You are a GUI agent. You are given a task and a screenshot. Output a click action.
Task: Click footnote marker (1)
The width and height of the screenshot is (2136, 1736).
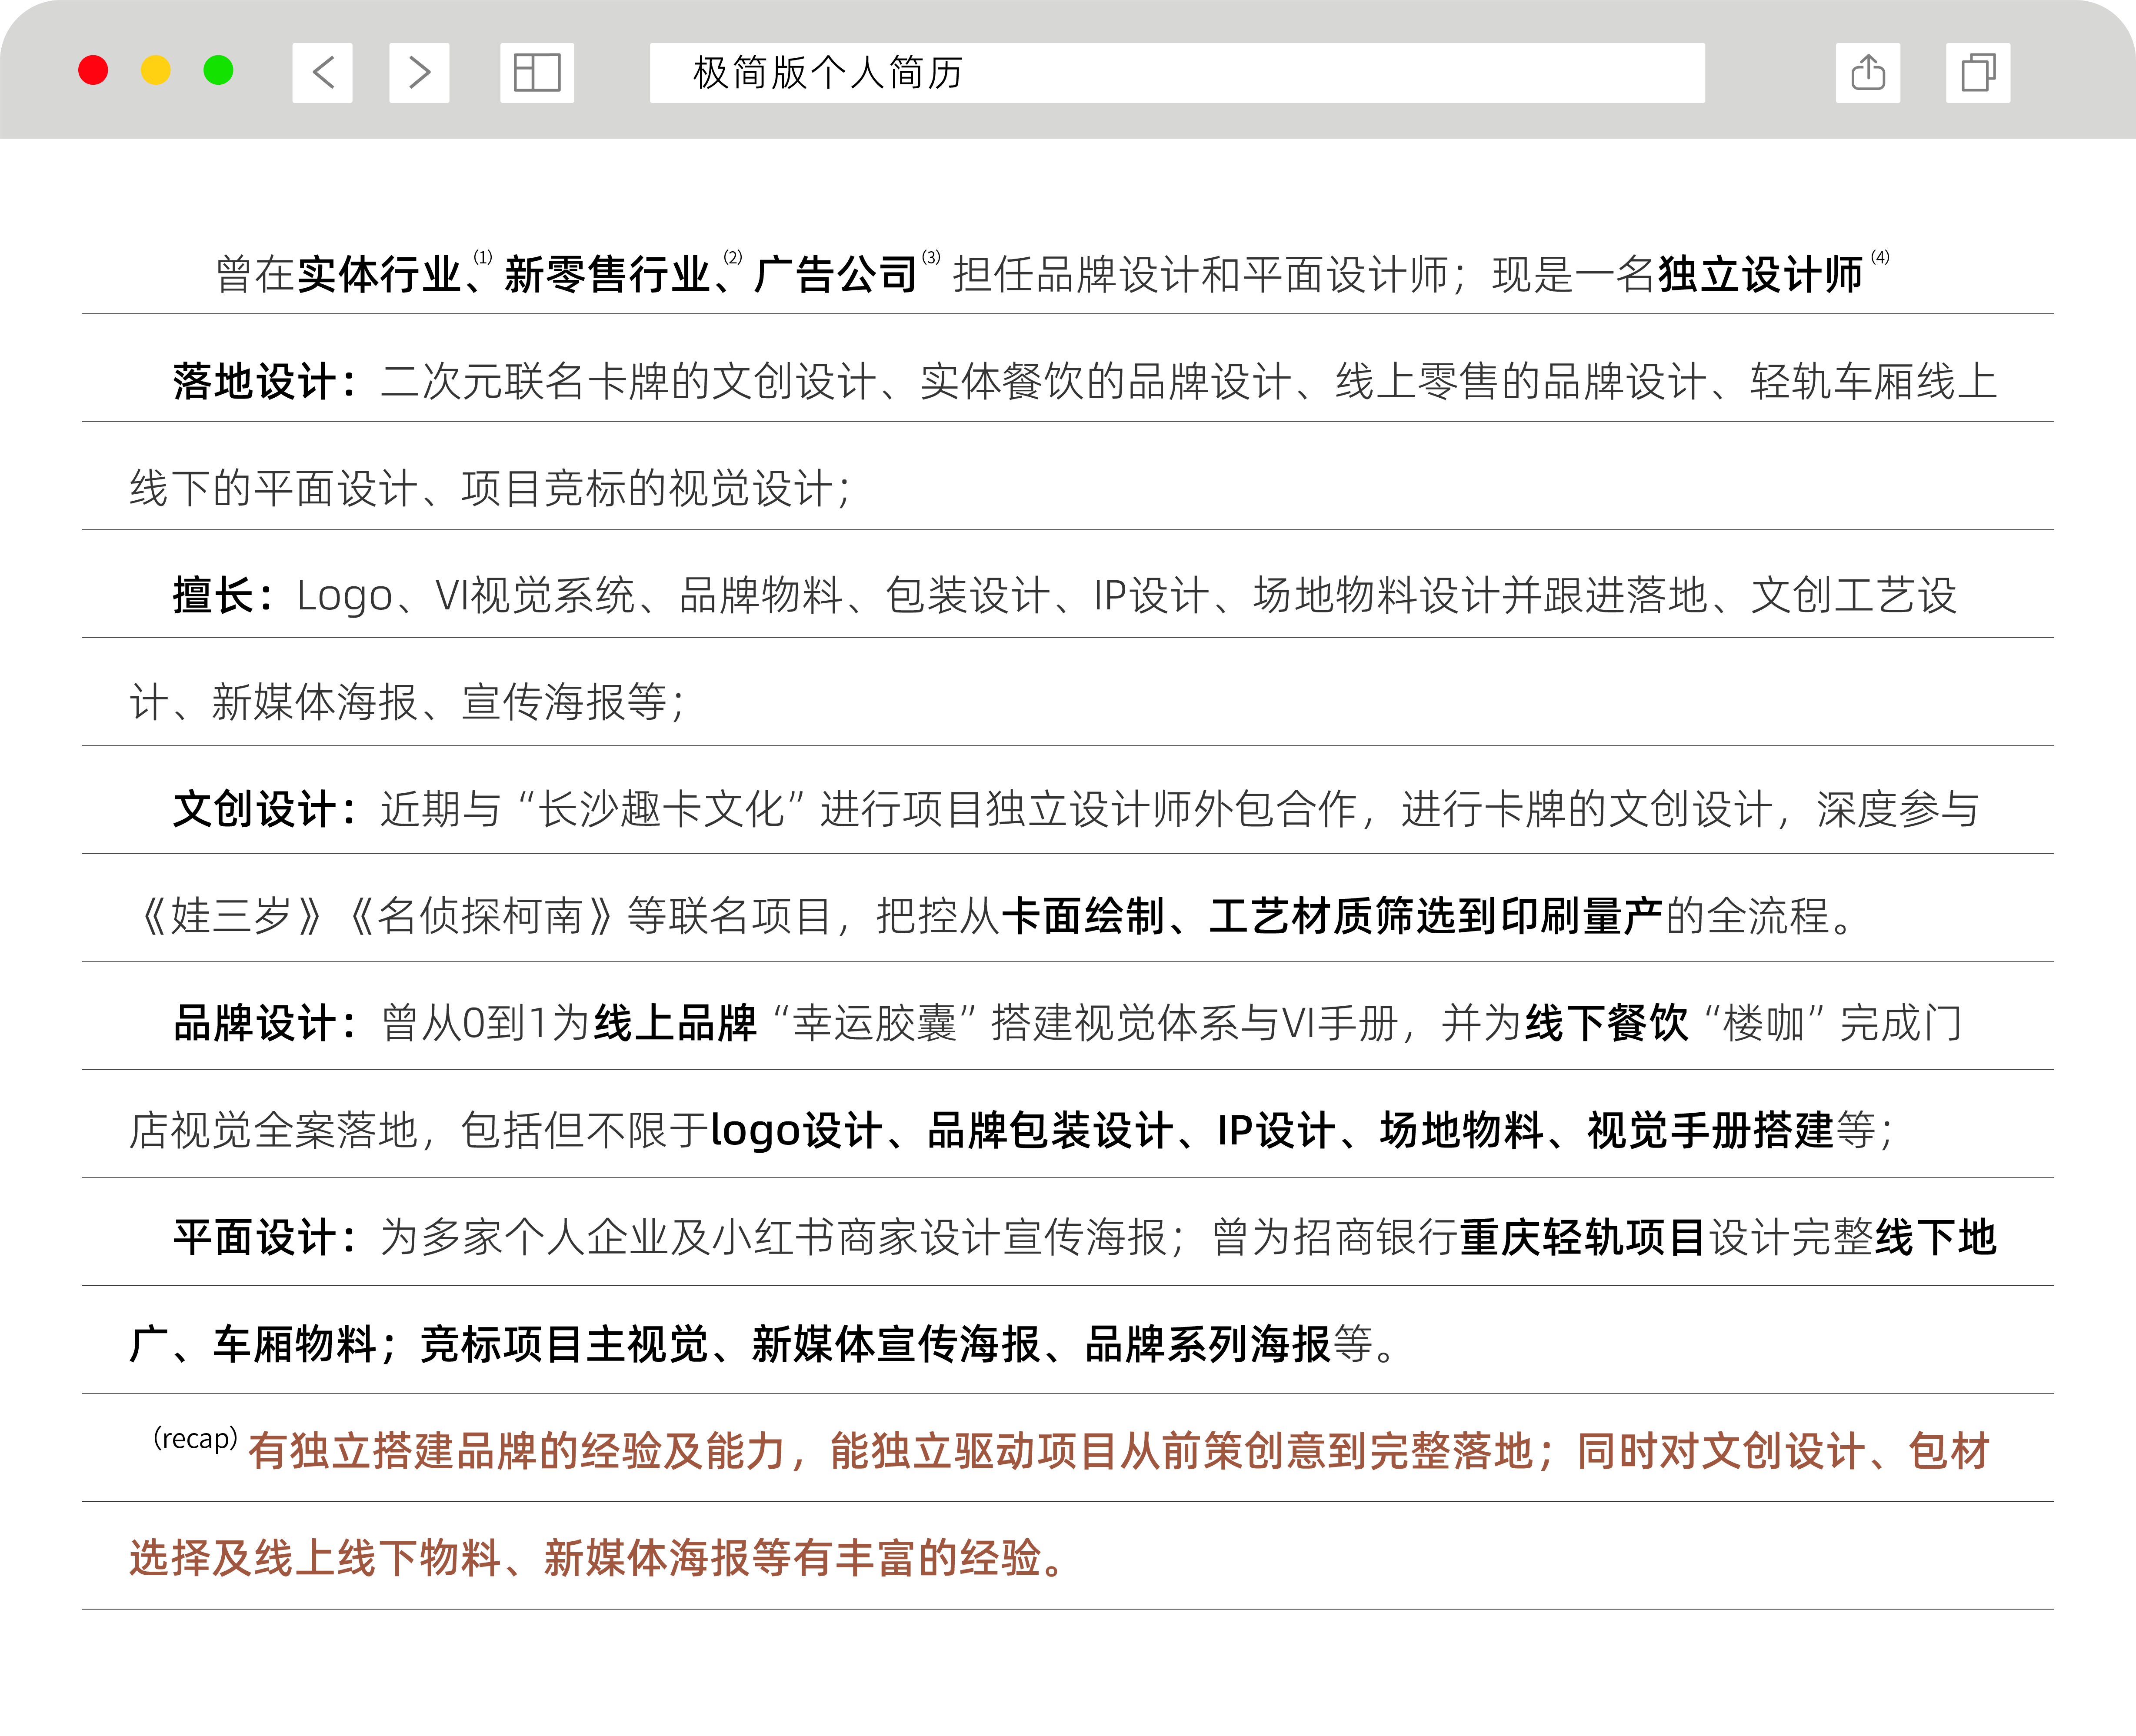(x=483, y=257)
